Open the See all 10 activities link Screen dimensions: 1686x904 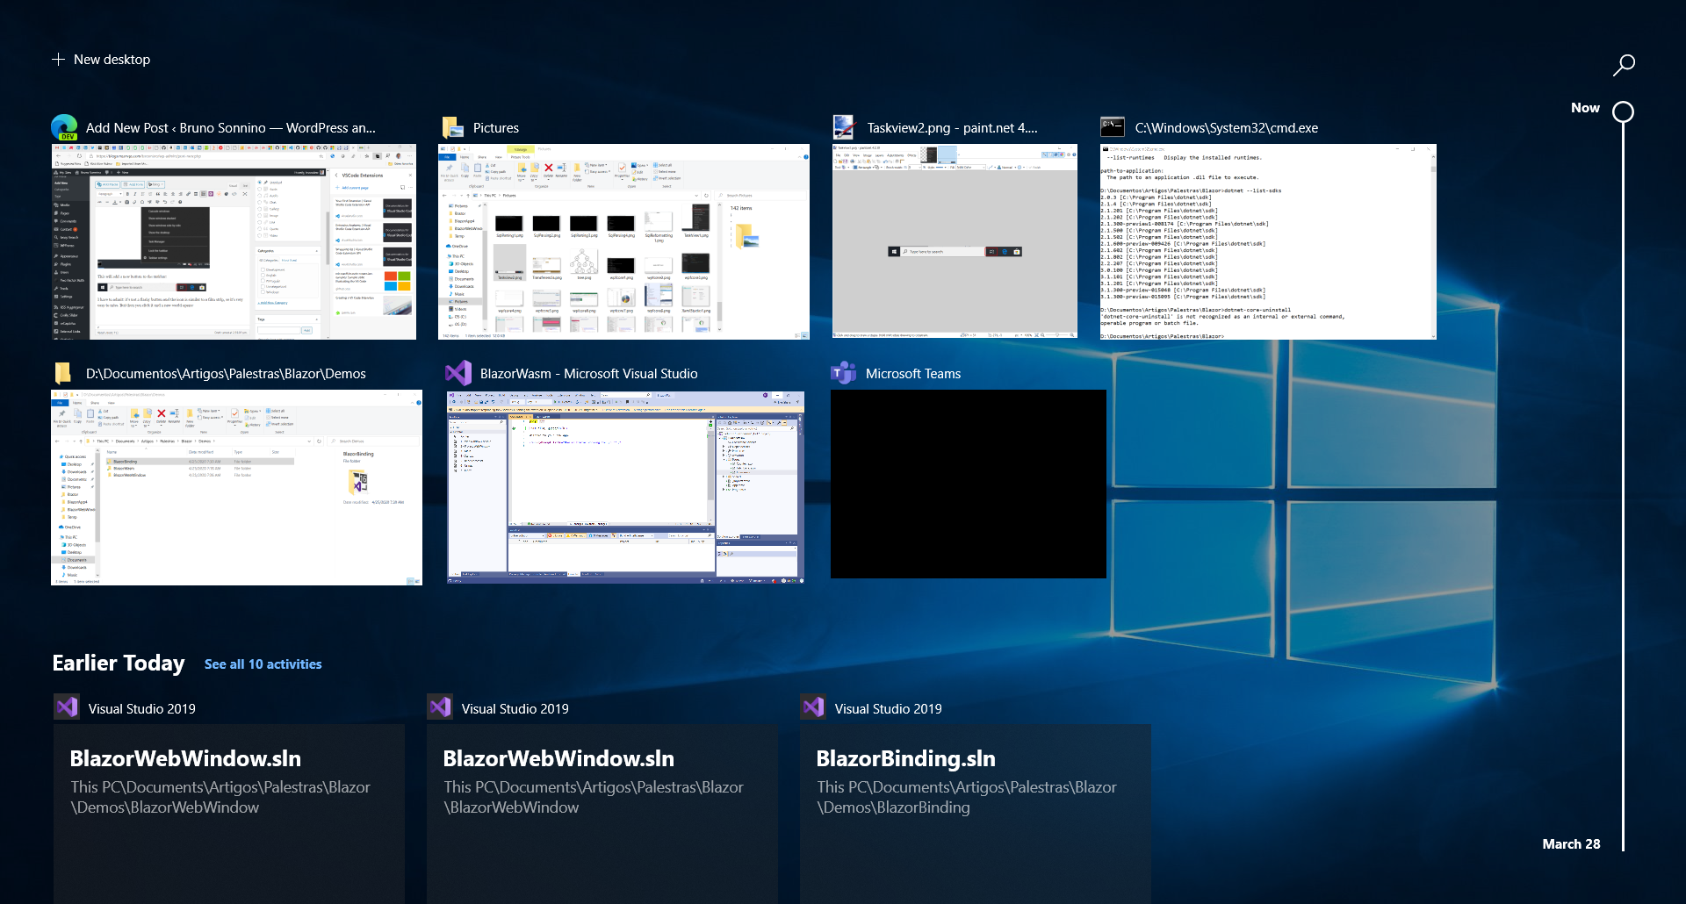pyautogui.click(x=263, y=664)
